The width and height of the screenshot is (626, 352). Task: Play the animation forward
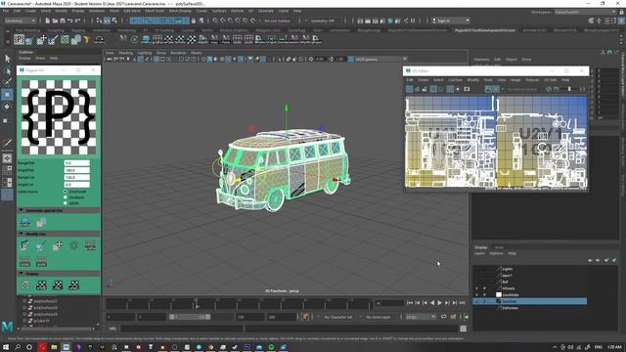(x=439, y=303)
